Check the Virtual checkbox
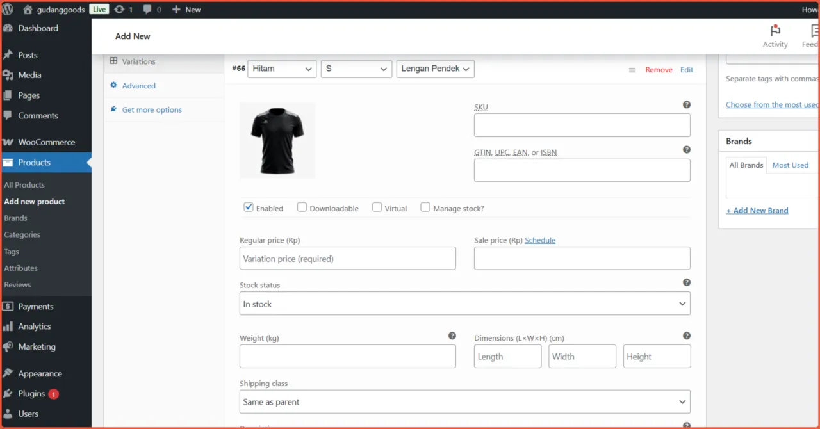 click(x=377, y=207)
